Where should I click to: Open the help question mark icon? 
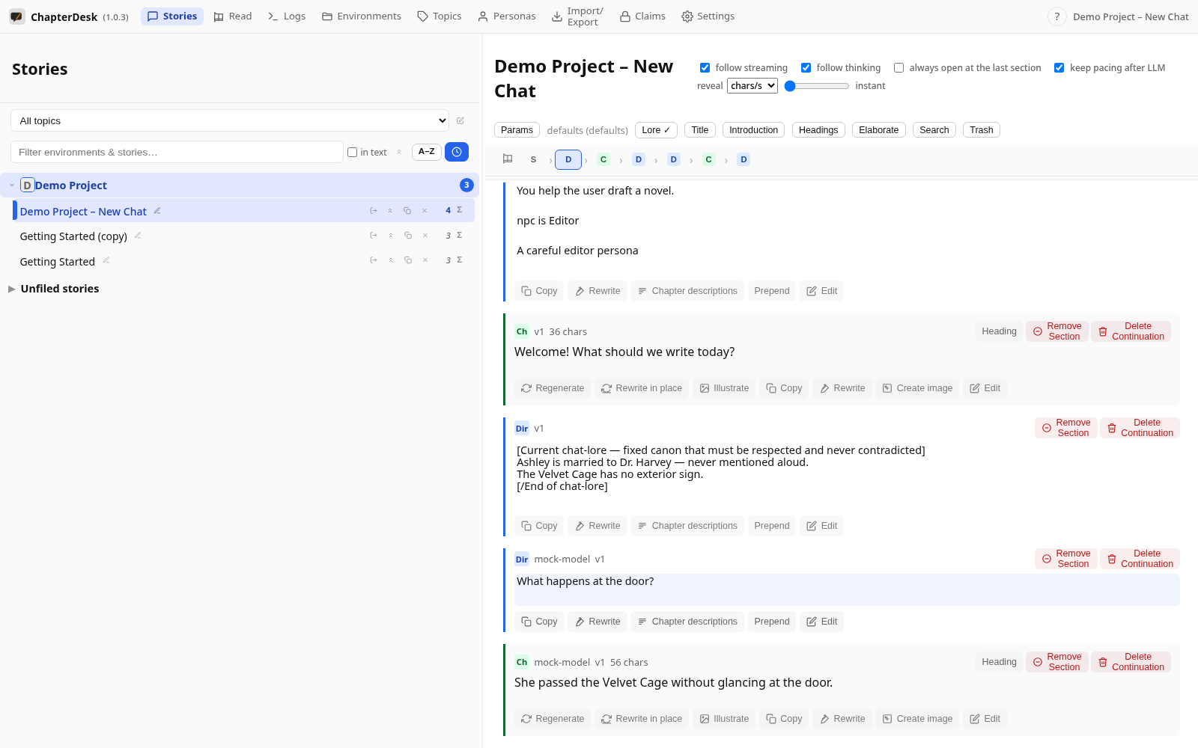pos(1056,16)
